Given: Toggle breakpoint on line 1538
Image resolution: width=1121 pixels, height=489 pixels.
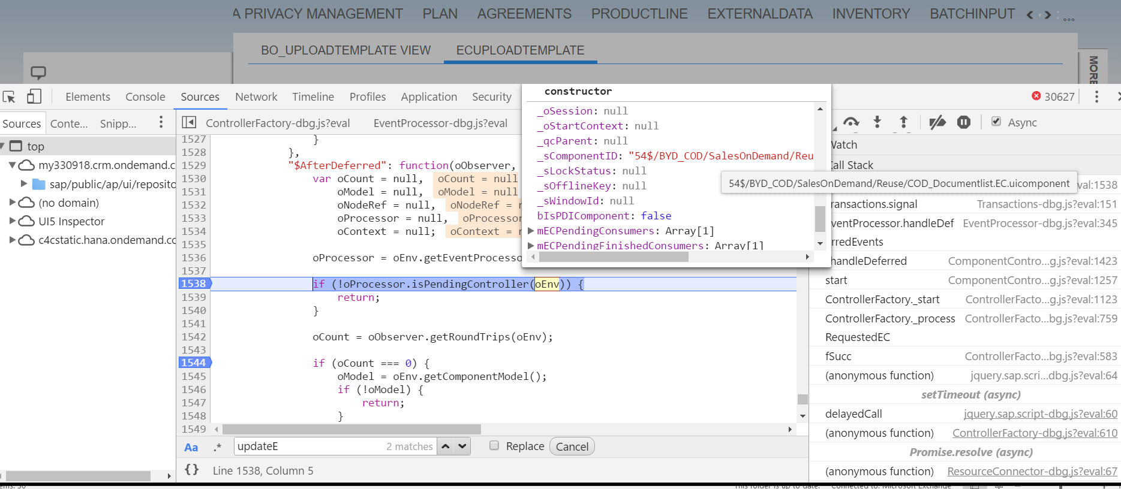Looking at the screenshot, I should (x=194, y=283).
